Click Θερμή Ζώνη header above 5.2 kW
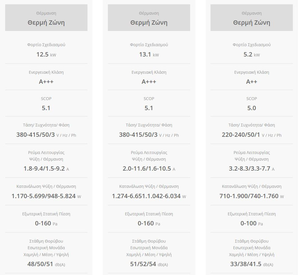 [x=252, y=23]
